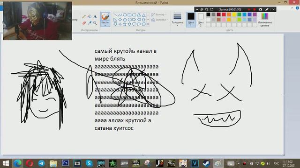Image resolution: width=300 pixels, height=168 pixels.
Task: Open File Explorer from the taskbar
Action: 53,163
